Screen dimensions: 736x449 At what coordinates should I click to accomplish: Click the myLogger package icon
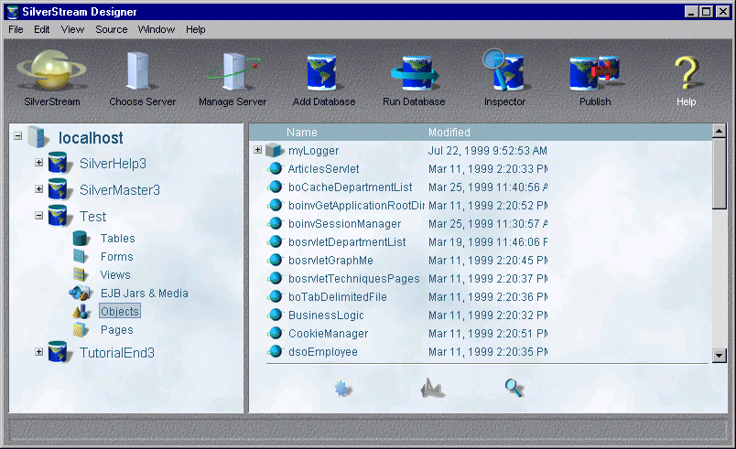click(x=275, y=150)
